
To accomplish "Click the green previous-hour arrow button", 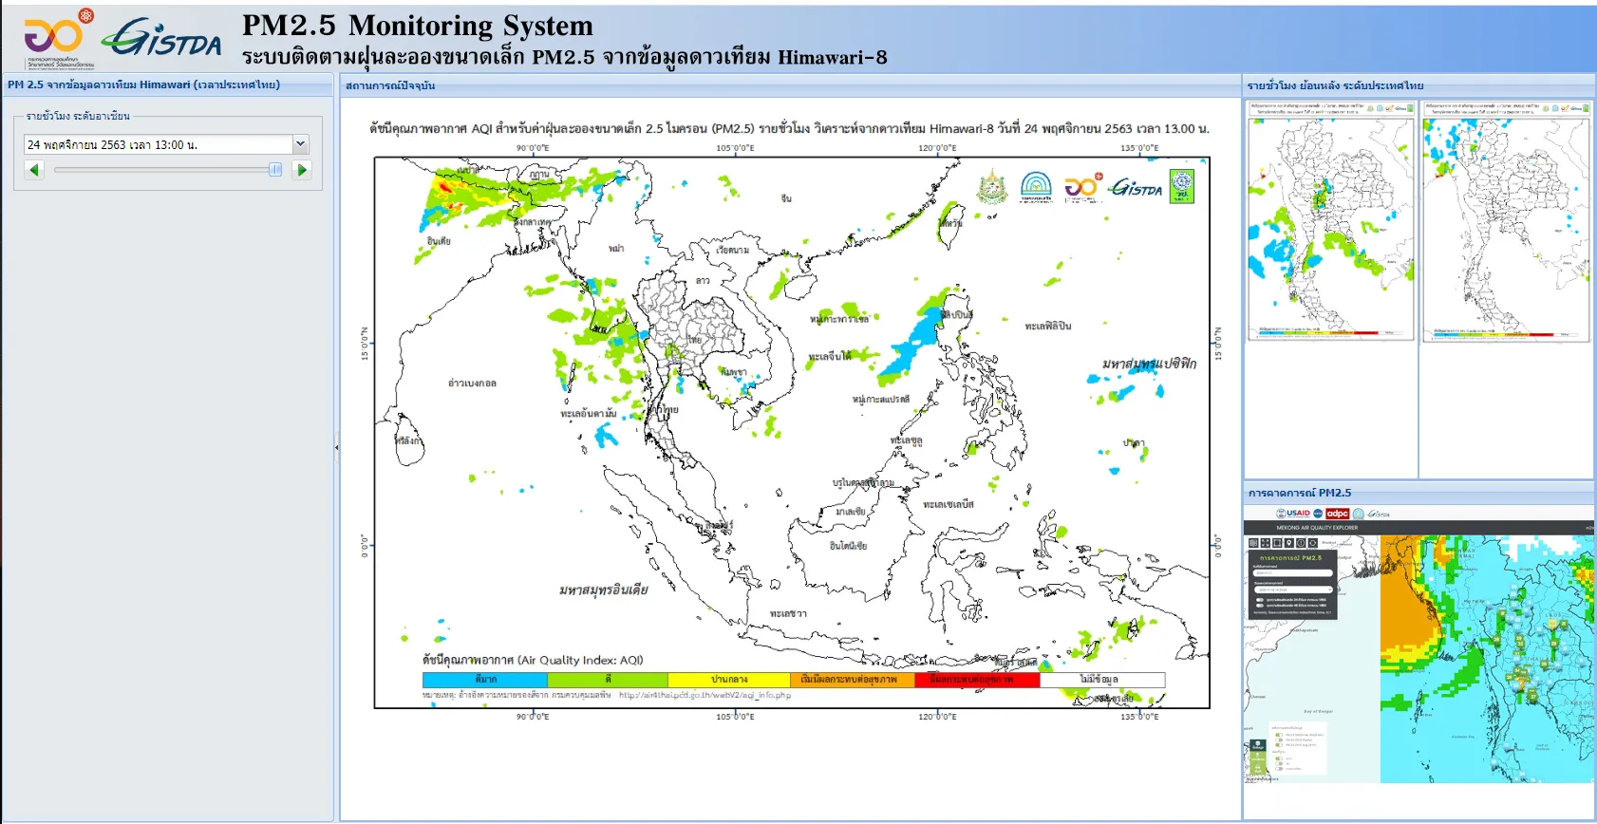I will click(35, 170).
